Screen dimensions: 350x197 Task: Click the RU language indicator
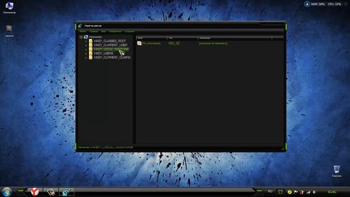pyautogui.click(x=270, y=192)
